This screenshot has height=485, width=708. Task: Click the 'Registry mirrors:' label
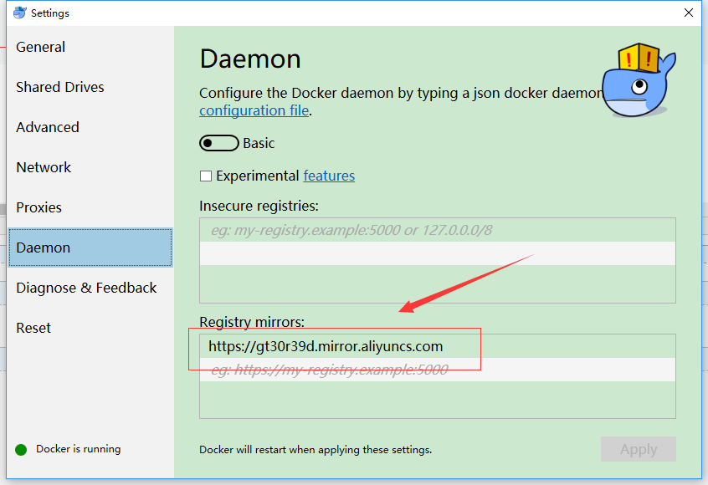pos(252,322)
